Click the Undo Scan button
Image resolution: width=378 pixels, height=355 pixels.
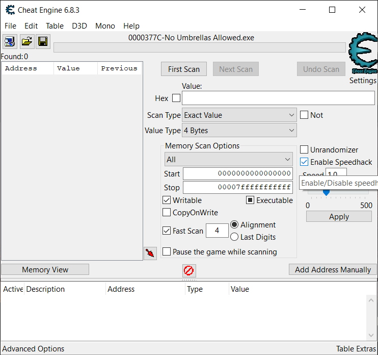click(x=321, y=69)
